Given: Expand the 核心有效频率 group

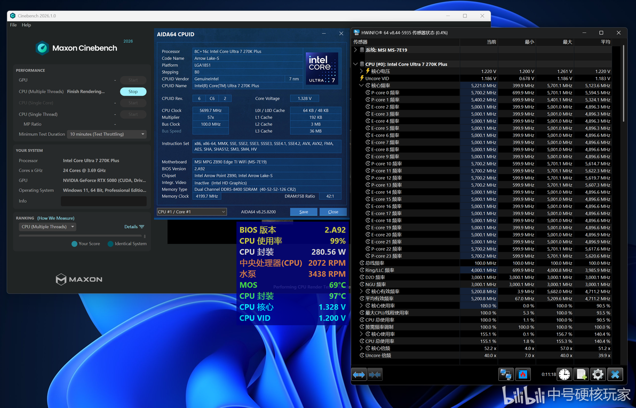Looking at the screenshot, I should (x=361, y=291).
